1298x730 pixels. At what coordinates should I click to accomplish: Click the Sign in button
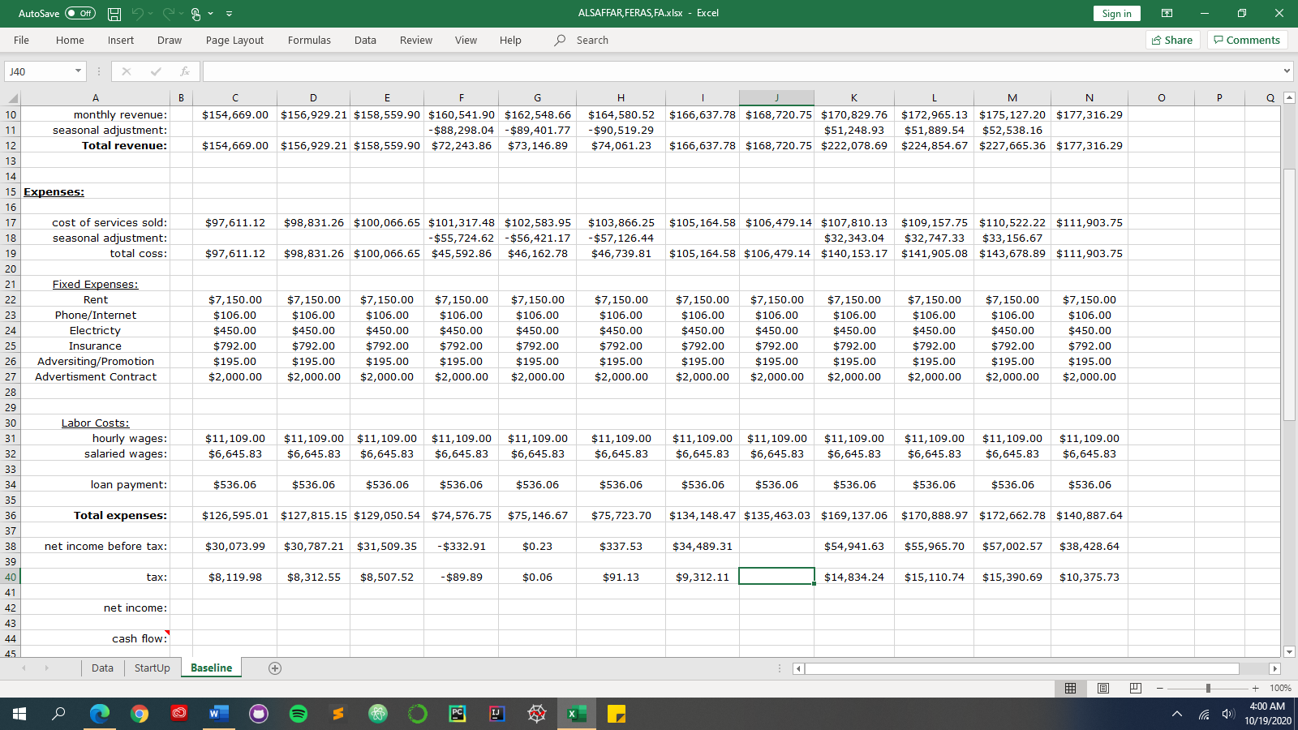[1116, 14]
